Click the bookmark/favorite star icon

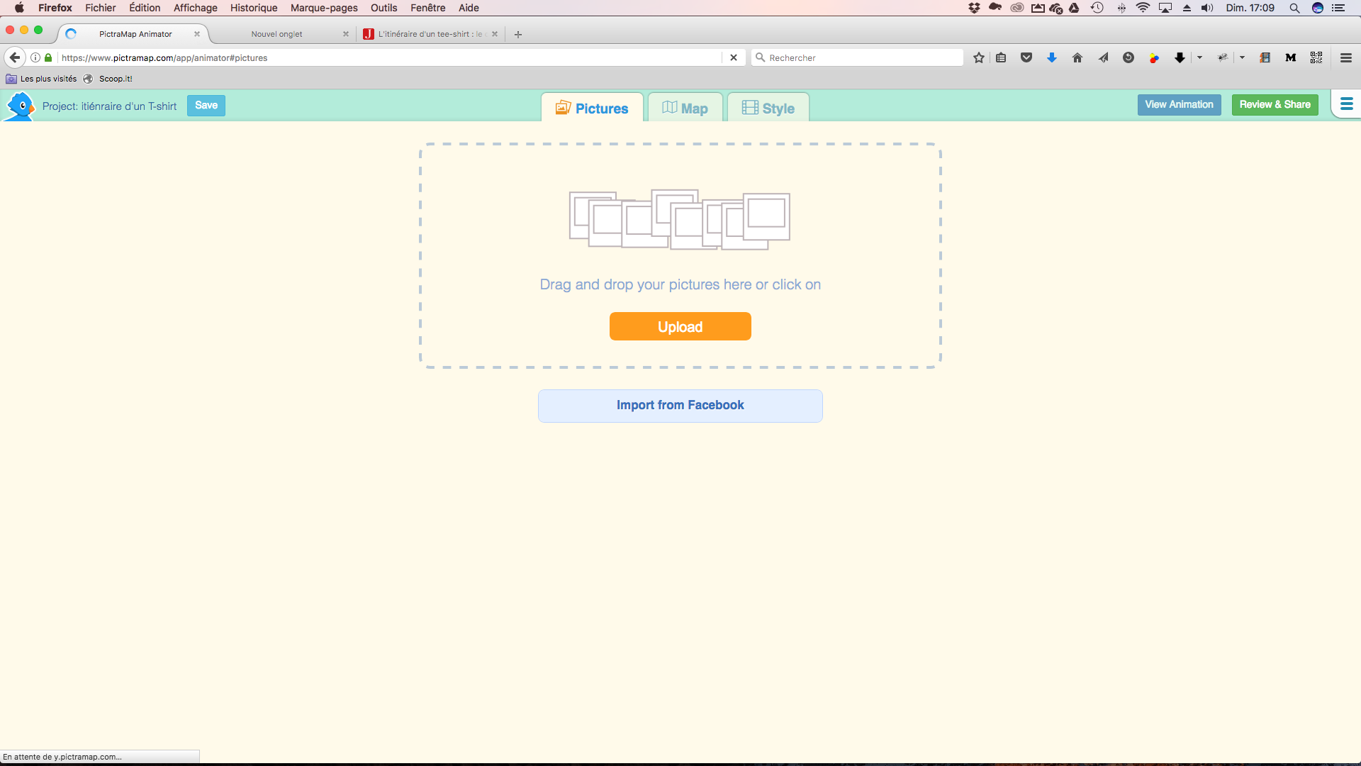979,58
